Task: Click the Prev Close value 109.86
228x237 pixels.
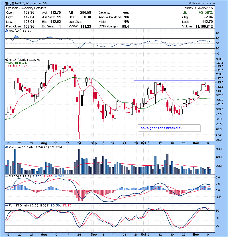Action: click(x=29, y=27)
